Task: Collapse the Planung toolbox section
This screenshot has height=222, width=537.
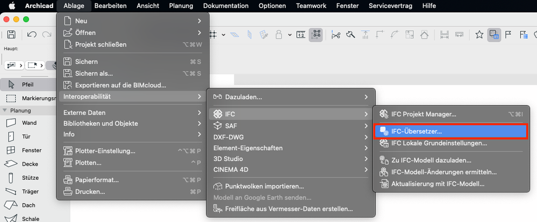Action: pyautogui.click(x=5, y=110)
